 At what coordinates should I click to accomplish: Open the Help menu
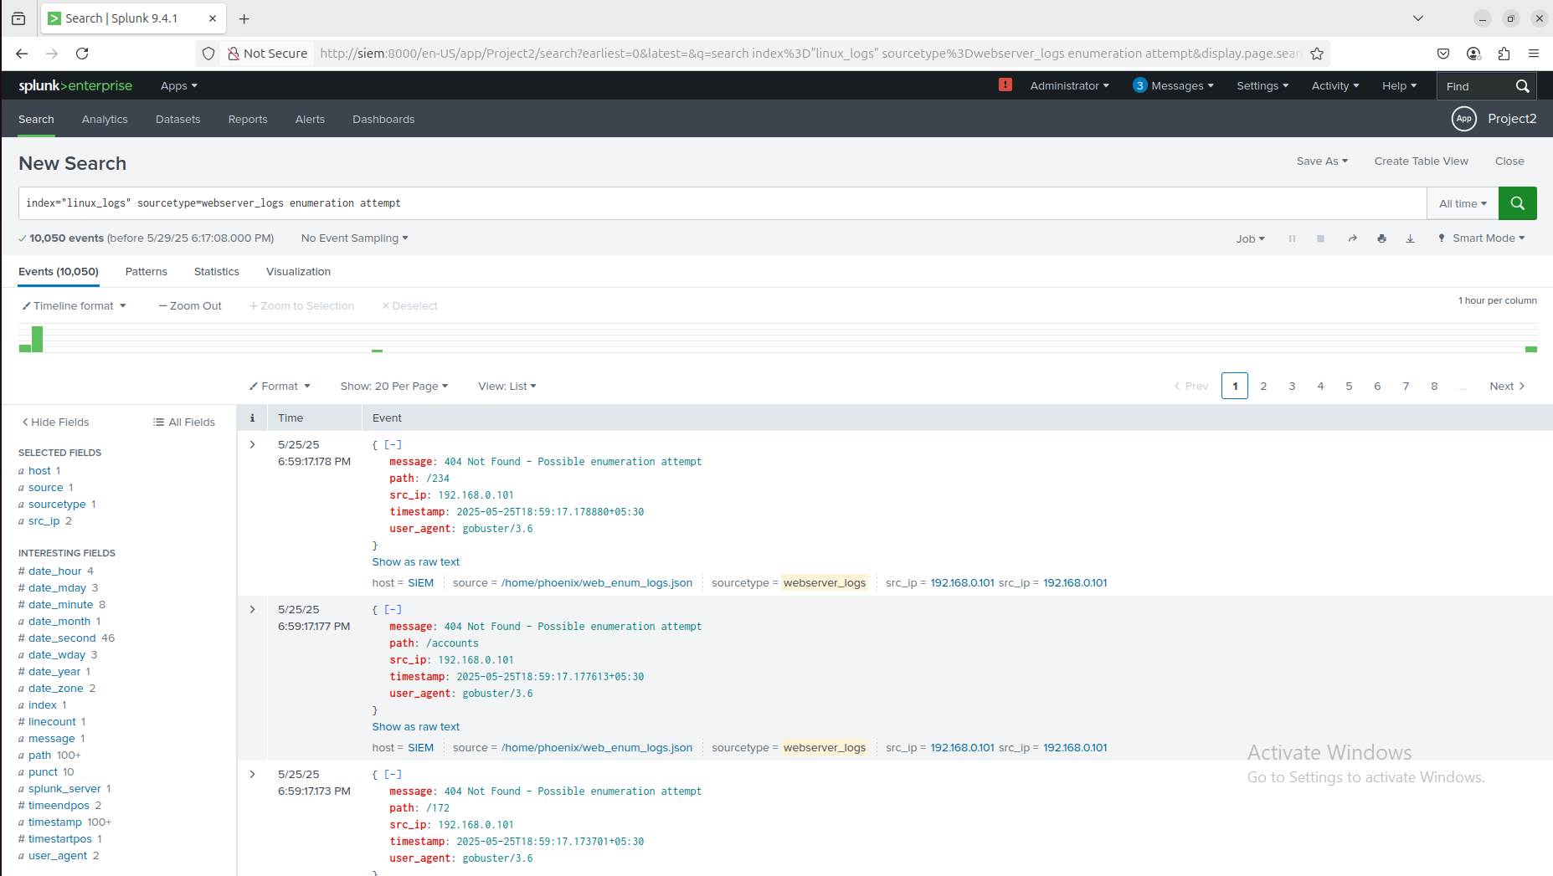[1399, 86]
